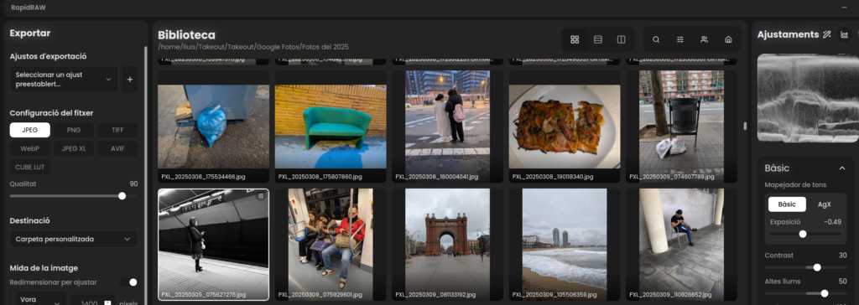This screenshot has width=859, height=305.
Task: Click the Qualitat value 90
Action: tap(133, 184)
